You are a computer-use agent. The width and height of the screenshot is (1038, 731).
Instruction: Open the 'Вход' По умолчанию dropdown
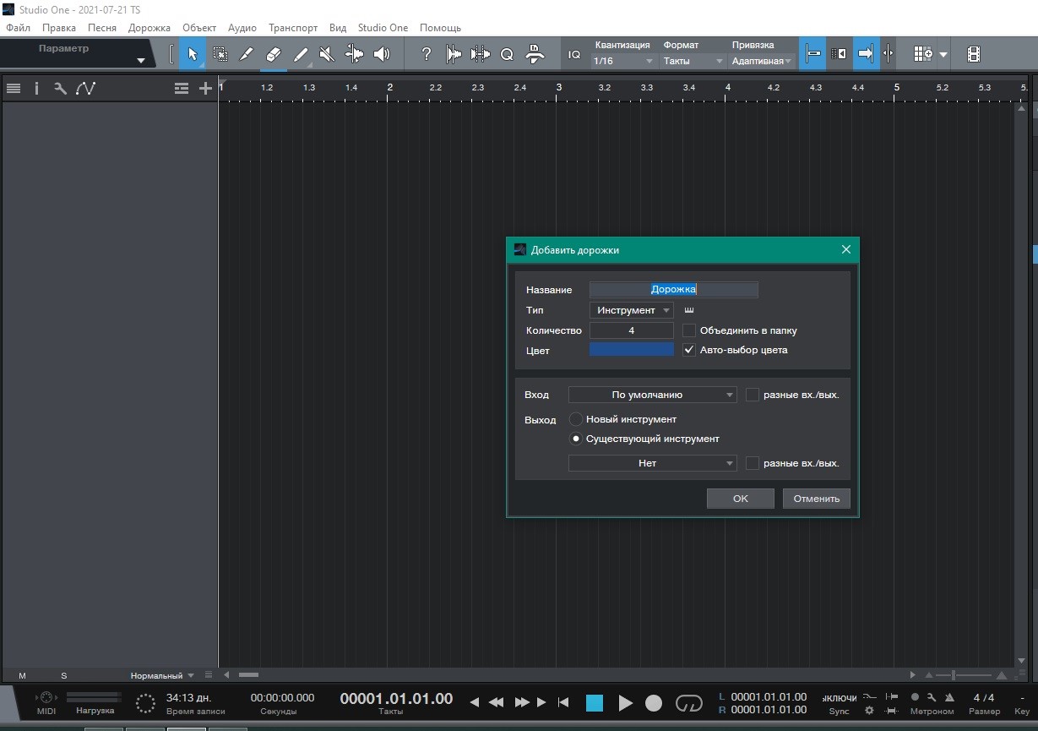point(653,395)
